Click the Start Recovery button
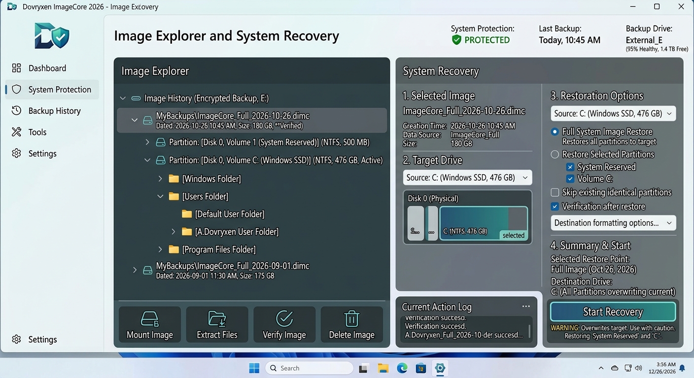This screenshot has height=378, width=694. pyautogui.click(x=613, y=312)
